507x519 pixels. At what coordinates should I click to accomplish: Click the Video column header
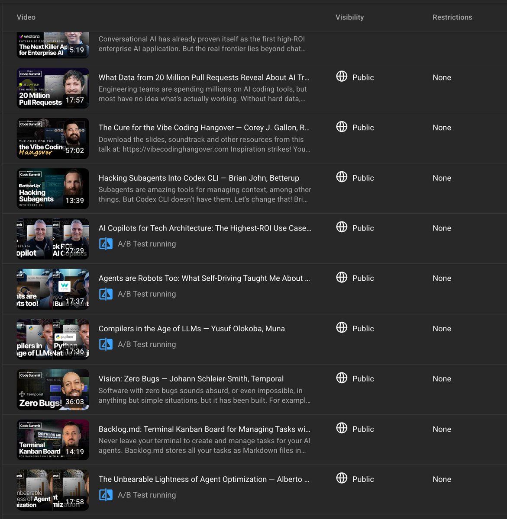(x=26, y=17)
